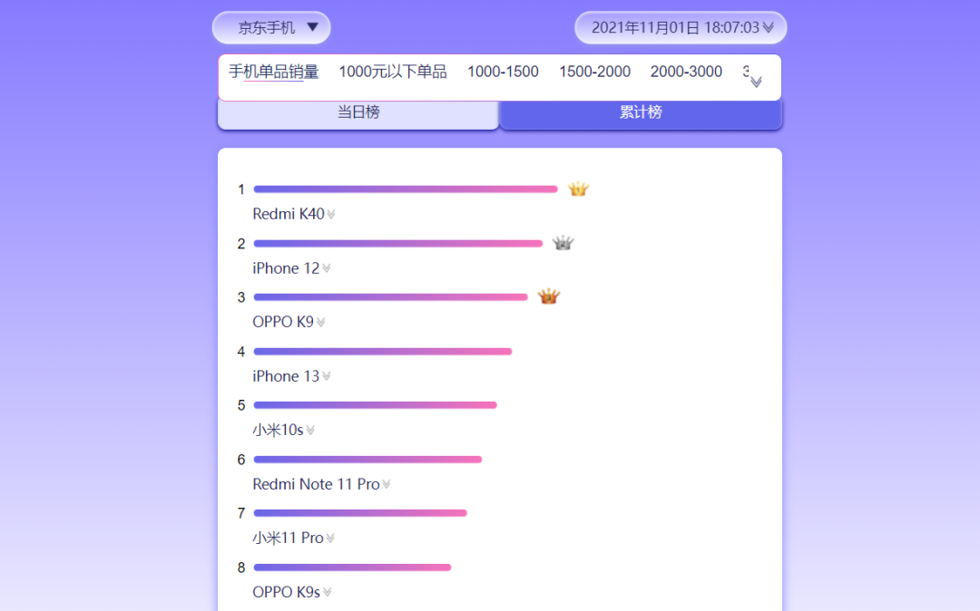Expand the chevron beside OPPO K9
980x611 pixels.
(320, 323)
